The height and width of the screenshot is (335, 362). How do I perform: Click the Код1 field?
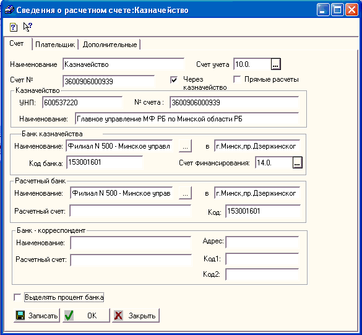coord(262,259)
